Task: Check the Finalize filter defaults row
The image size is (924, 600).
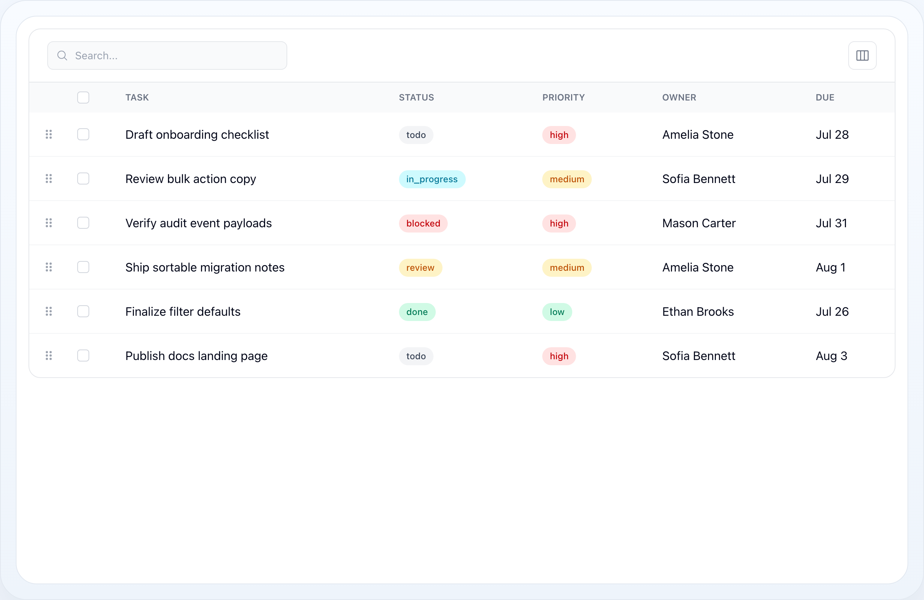Action: [83, 312]
